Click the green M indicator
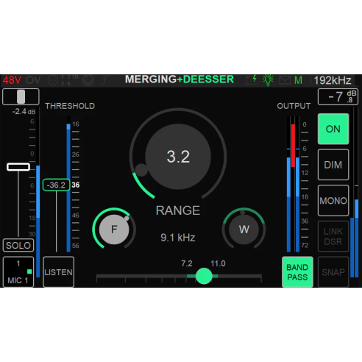Screen dimensions: 362x362 point(298,80)
